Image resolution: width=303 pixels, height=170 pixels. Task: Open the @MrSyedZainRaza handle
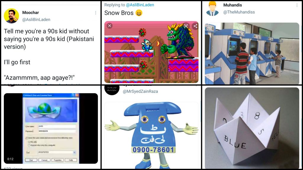tap(140, 91)
